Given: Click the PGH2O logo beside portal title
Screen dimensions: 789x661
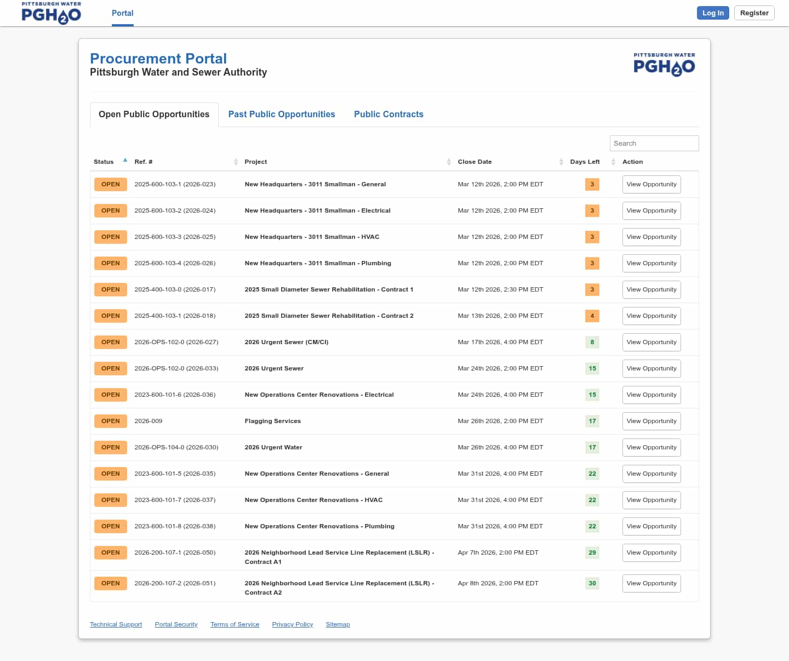Looking at the screenshot, I should pyautogui.click(x=664, y=65).
